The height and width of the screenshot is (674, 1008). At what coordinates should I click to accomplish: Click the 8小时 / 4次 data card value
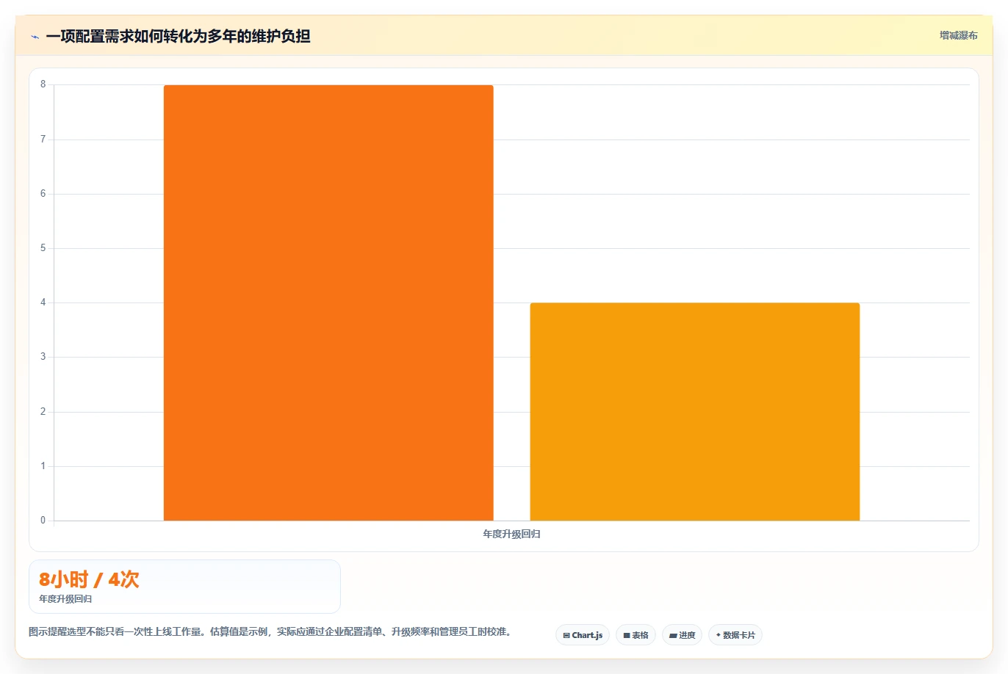(x=89, y=579)
